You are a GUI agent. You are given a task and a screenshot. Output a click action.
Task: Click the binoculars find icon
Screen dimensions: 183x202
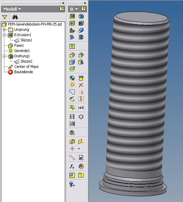tap(15, 17)
